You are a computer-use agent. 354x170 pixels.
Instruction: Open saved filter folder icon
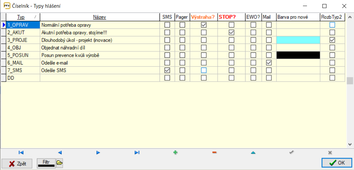coord(59,163)
